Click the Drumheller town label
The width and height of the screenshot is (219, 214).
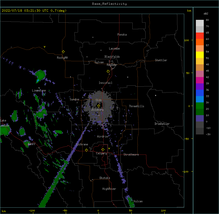162,124
